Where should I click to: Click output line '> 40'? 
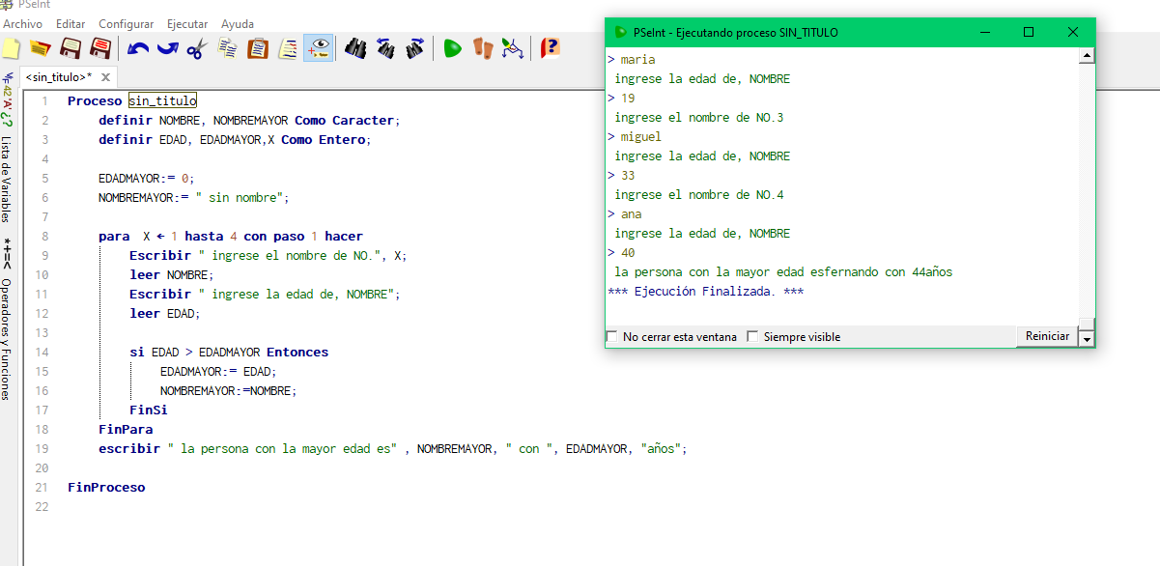point(621,253)
